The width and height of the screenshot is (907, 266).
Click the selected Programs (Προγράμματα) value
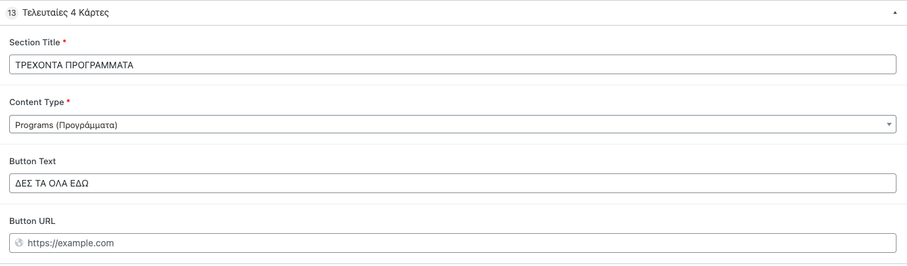coord(66,125)
